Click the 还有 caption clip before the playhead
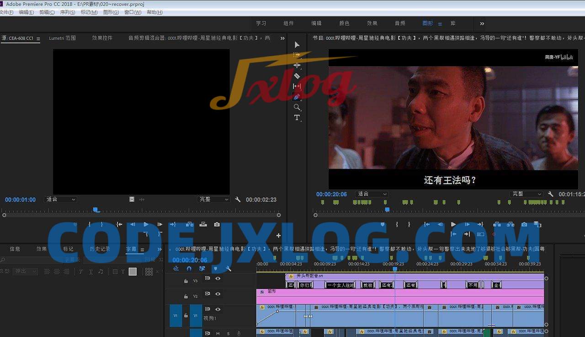Viewport: 585px width, 337px height. pyautogui.click(x=387, y=285)
